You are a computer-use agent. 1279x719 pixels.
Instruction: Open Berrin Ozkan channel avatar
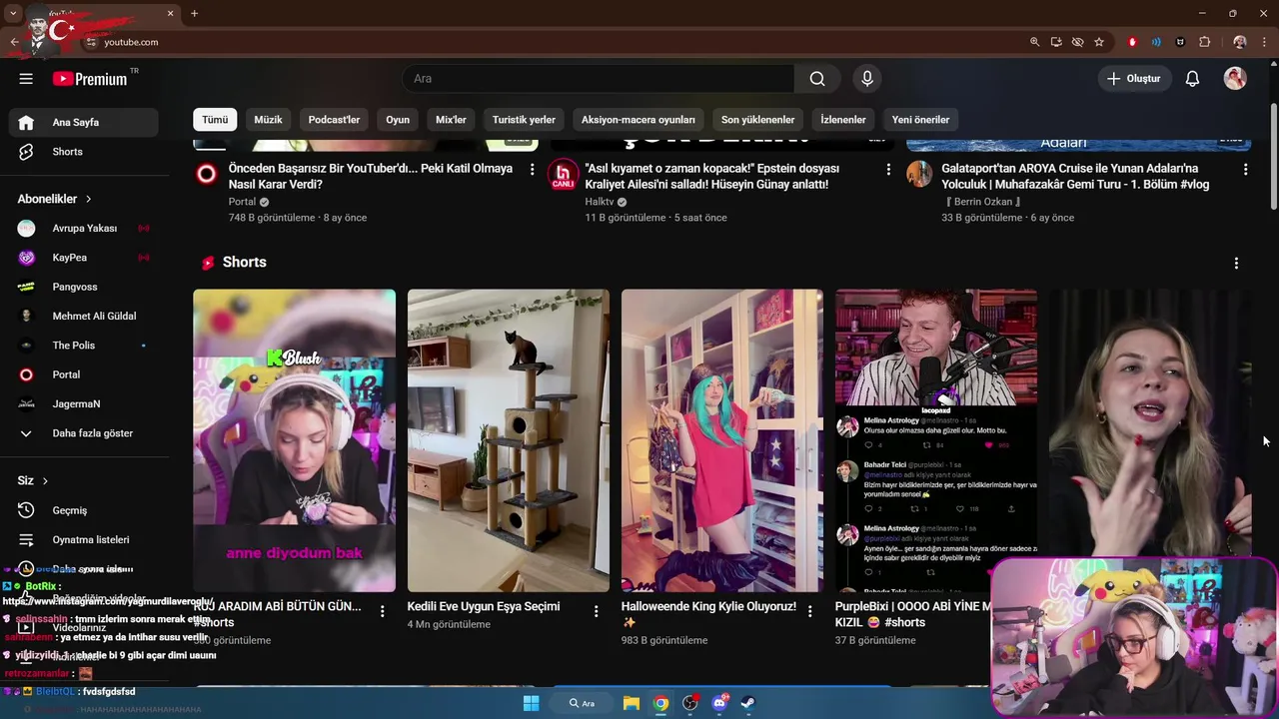(919, 174)
